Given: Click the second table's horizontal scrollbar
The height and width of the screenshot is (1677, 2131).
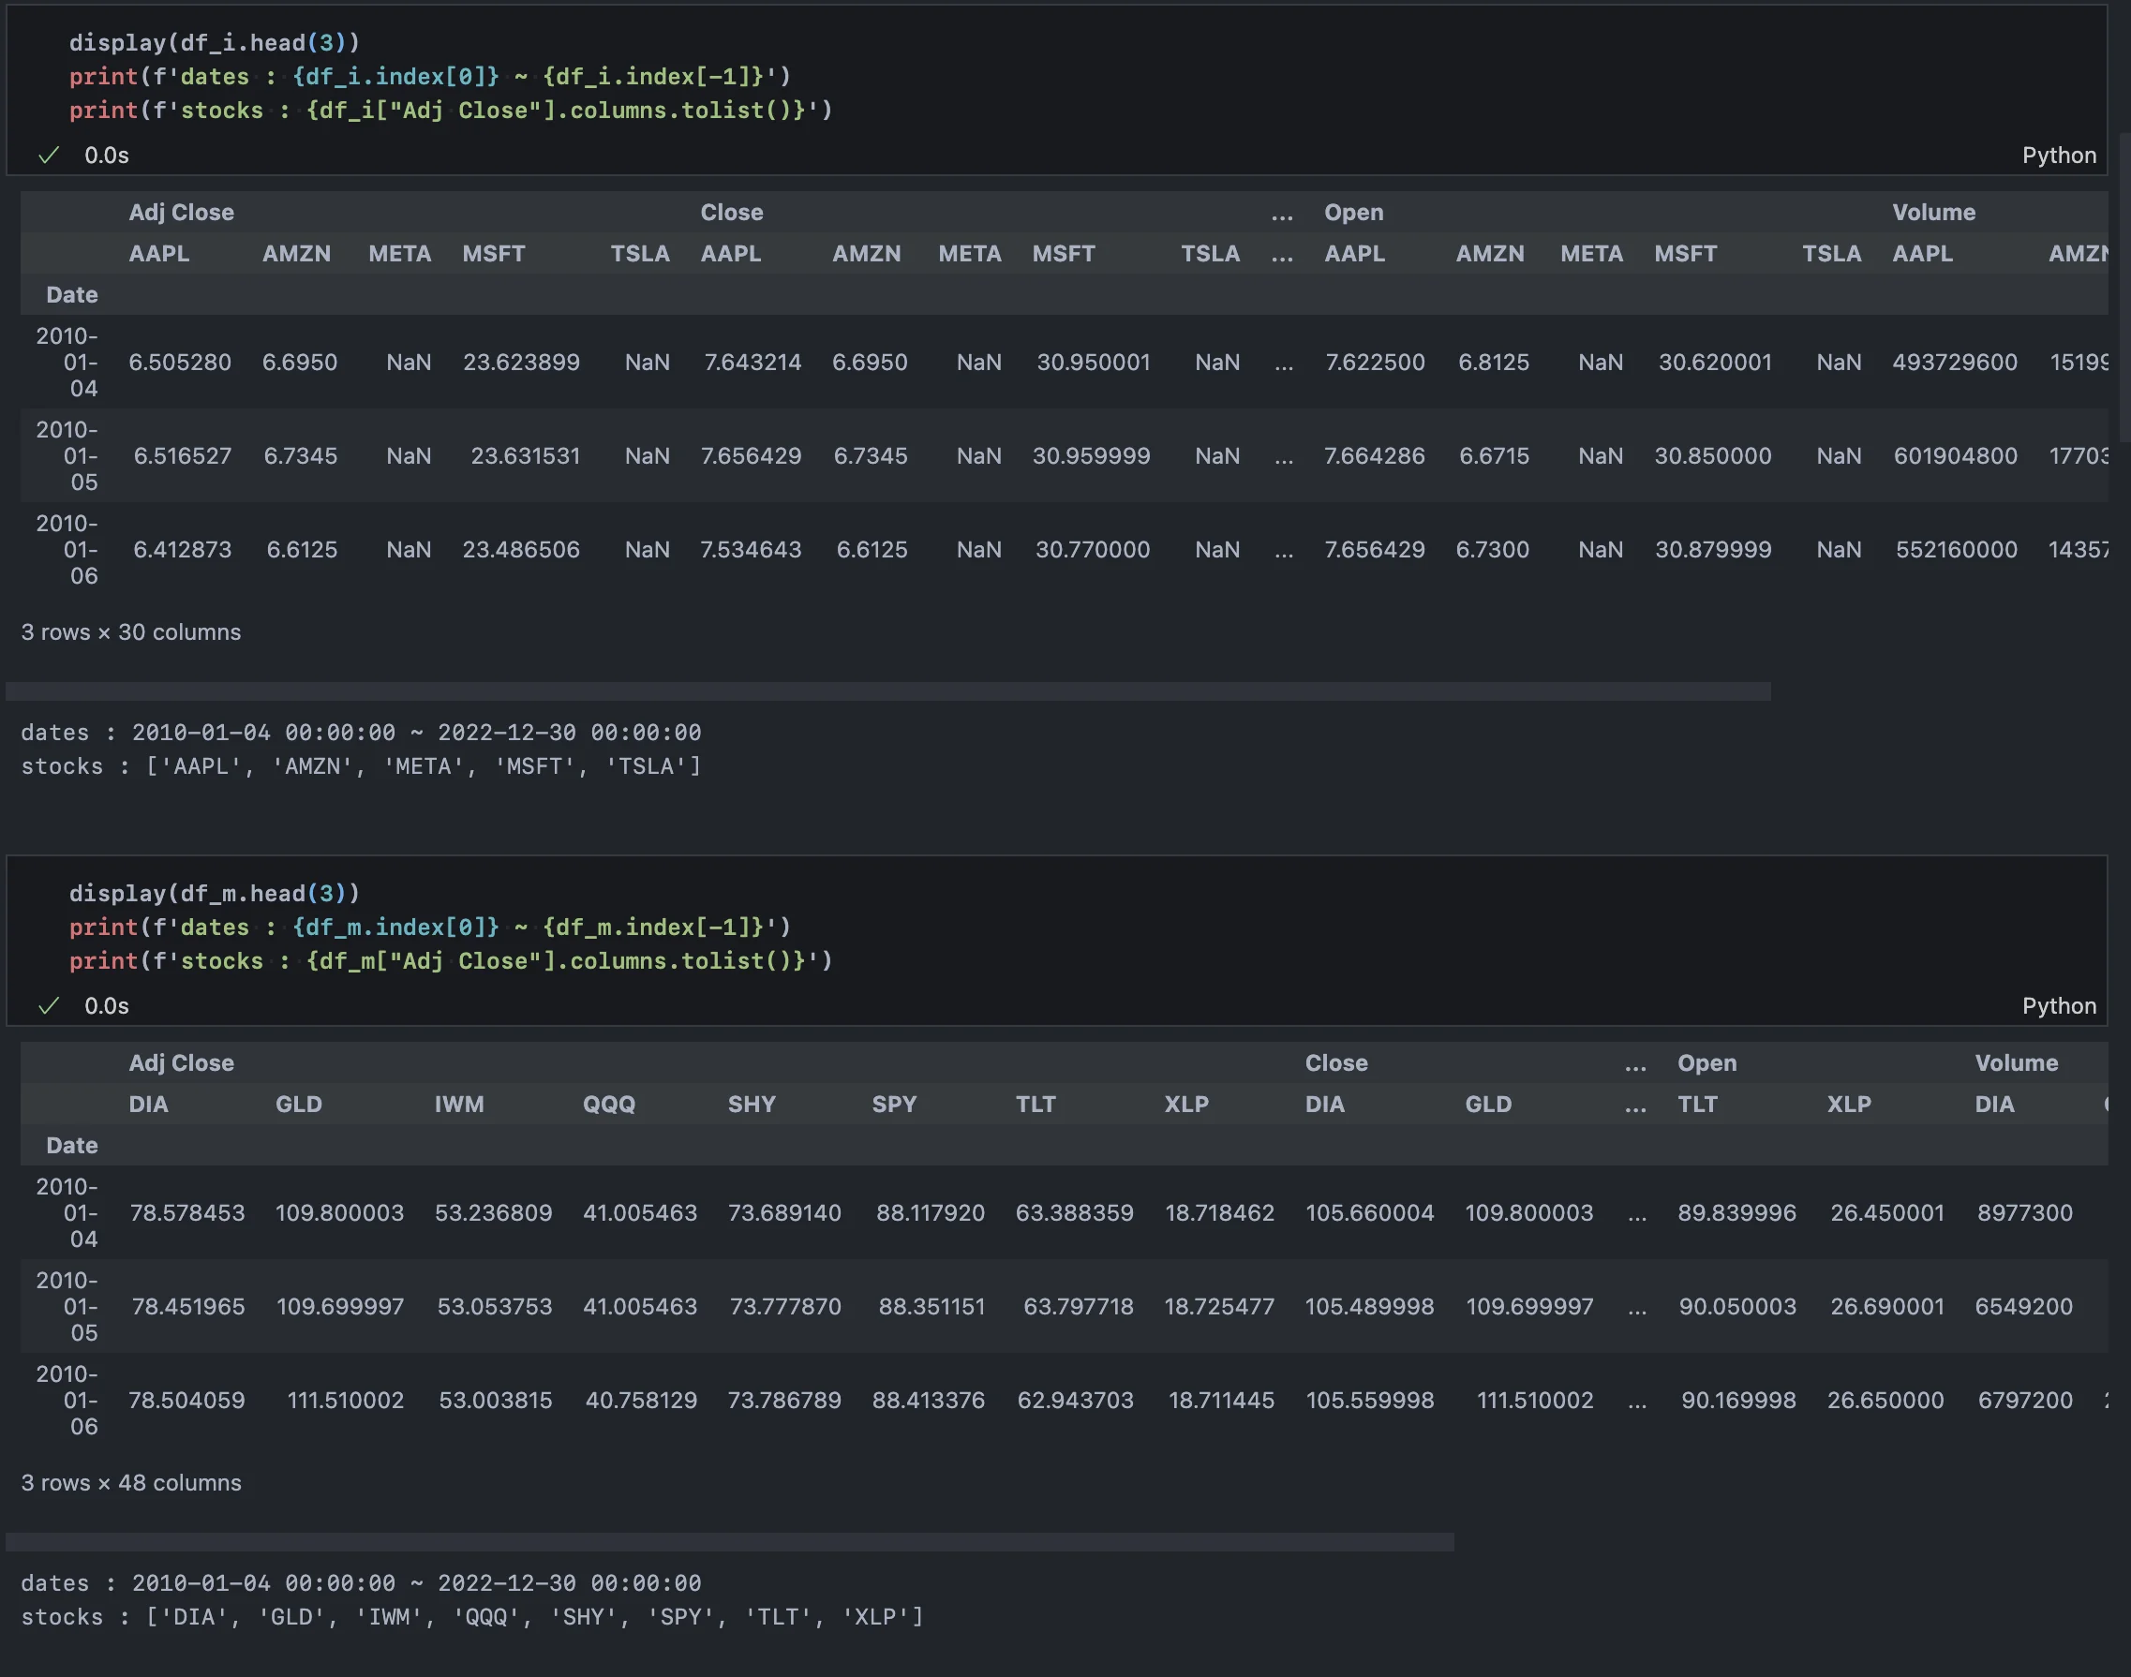Looking at the screenshot, I should click(x=729, y=1541).
